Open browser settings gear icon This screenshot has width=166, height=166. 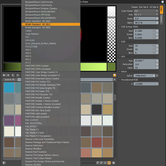click(x=113, y=163)
